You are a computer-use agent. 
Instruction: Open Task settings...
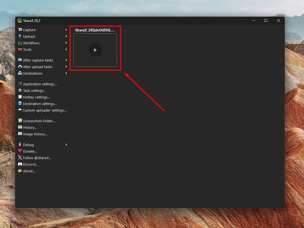43,90
